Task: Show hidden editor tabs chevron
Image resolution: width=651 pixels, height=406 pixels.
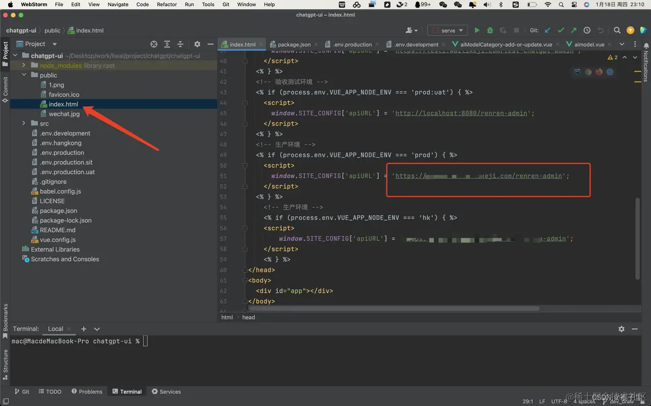Action: tap(622, 44)
